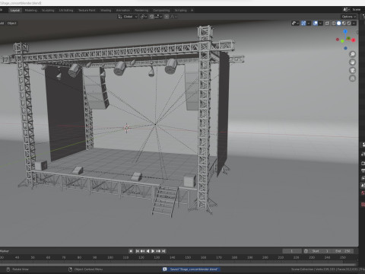Play animation in reverse

point(148,251)
